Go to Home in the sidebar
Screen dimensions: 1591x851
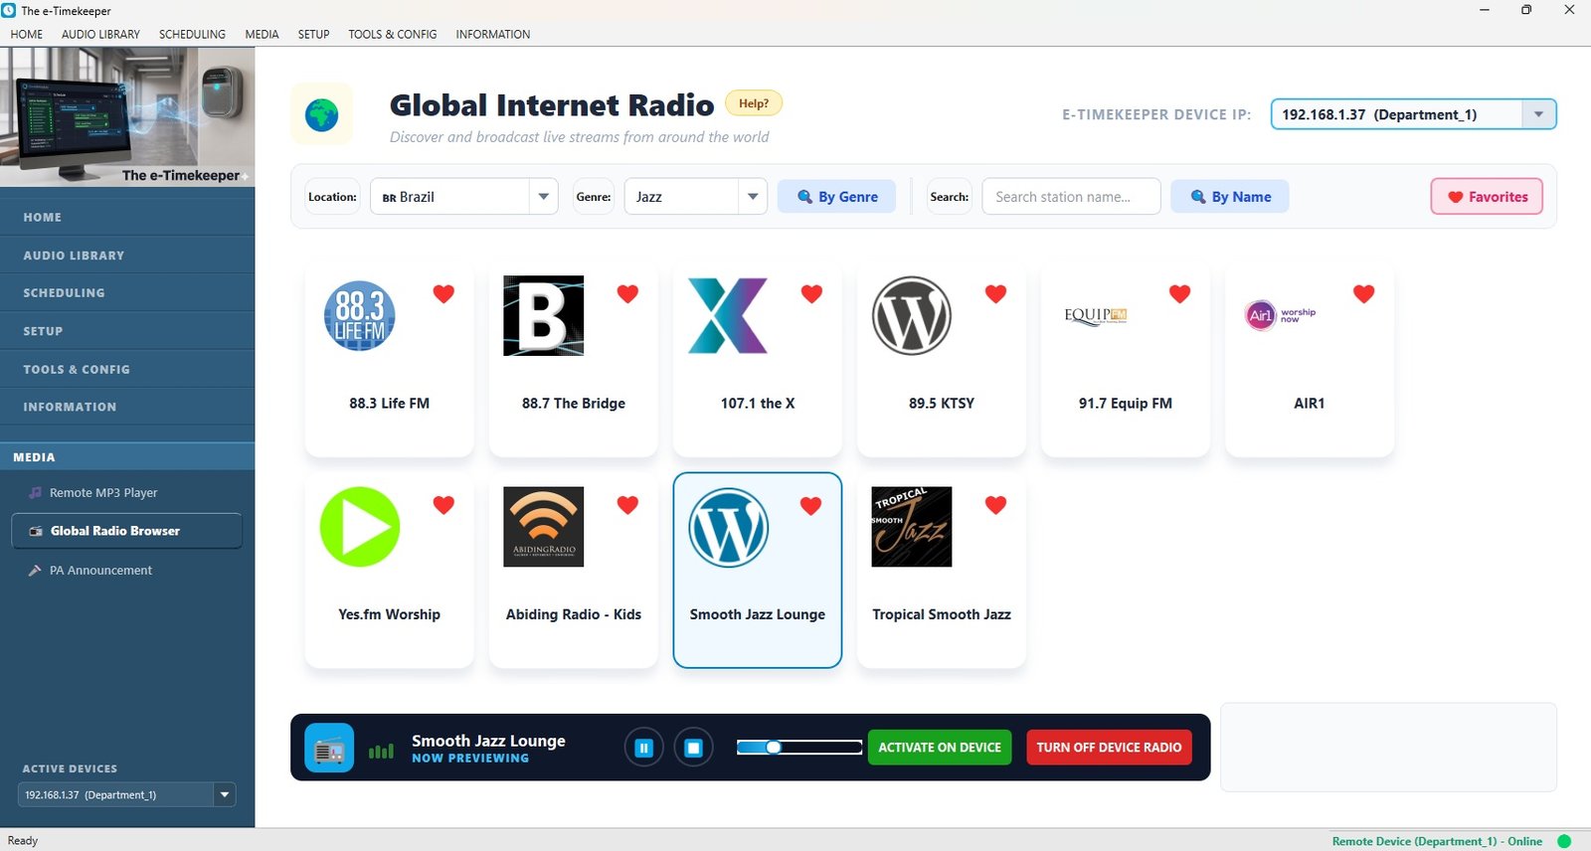(127, 217)
